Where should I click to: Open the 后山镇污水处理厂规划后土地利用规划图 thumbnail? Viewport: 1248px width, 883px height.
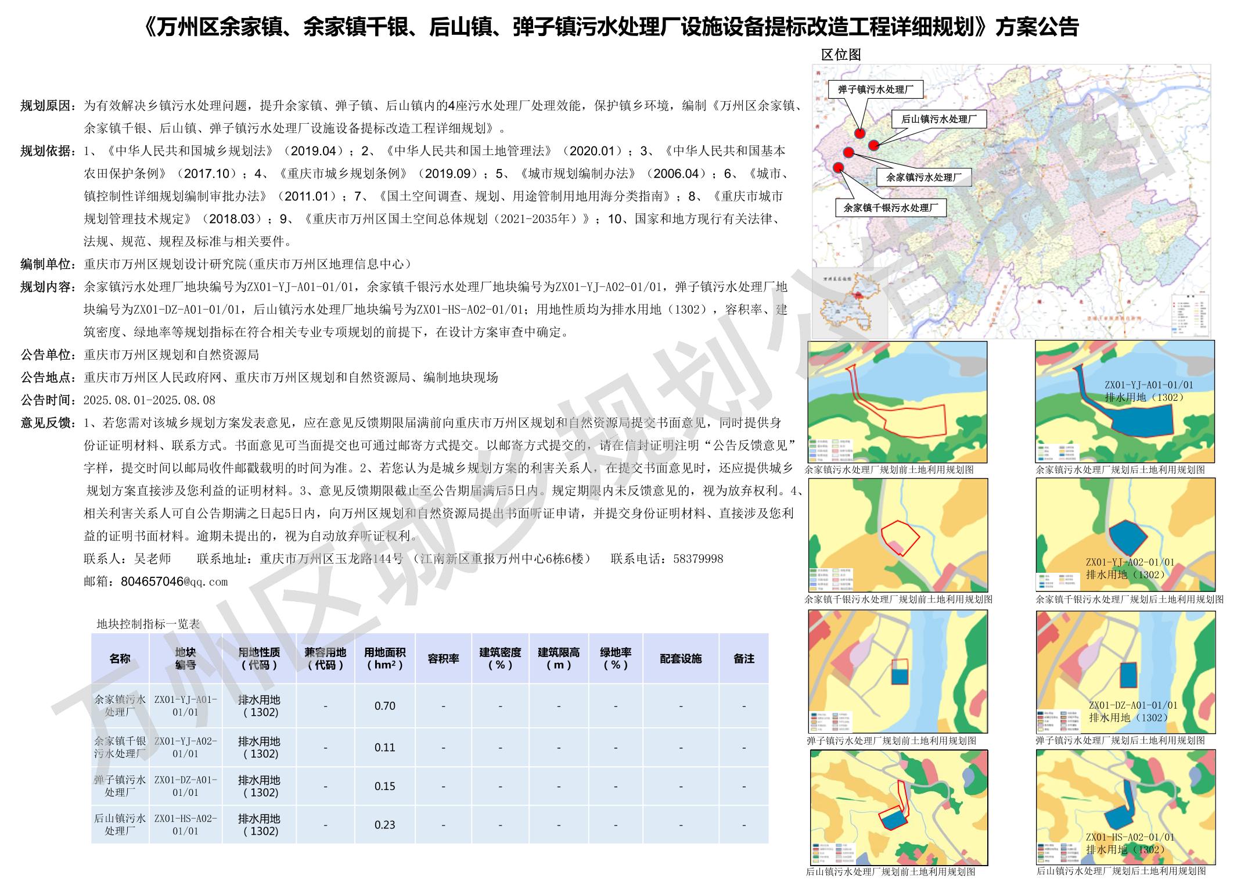coord(1125,807)
